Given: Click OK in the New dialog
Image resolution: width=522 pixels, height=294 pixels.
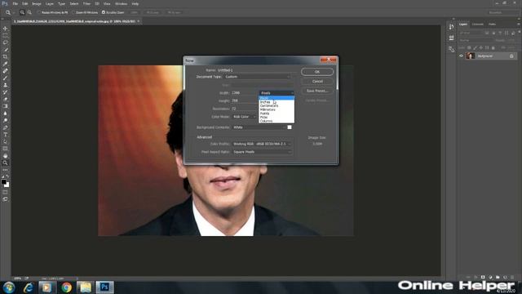Looking at the screenshot, I should tap(317, 72).
